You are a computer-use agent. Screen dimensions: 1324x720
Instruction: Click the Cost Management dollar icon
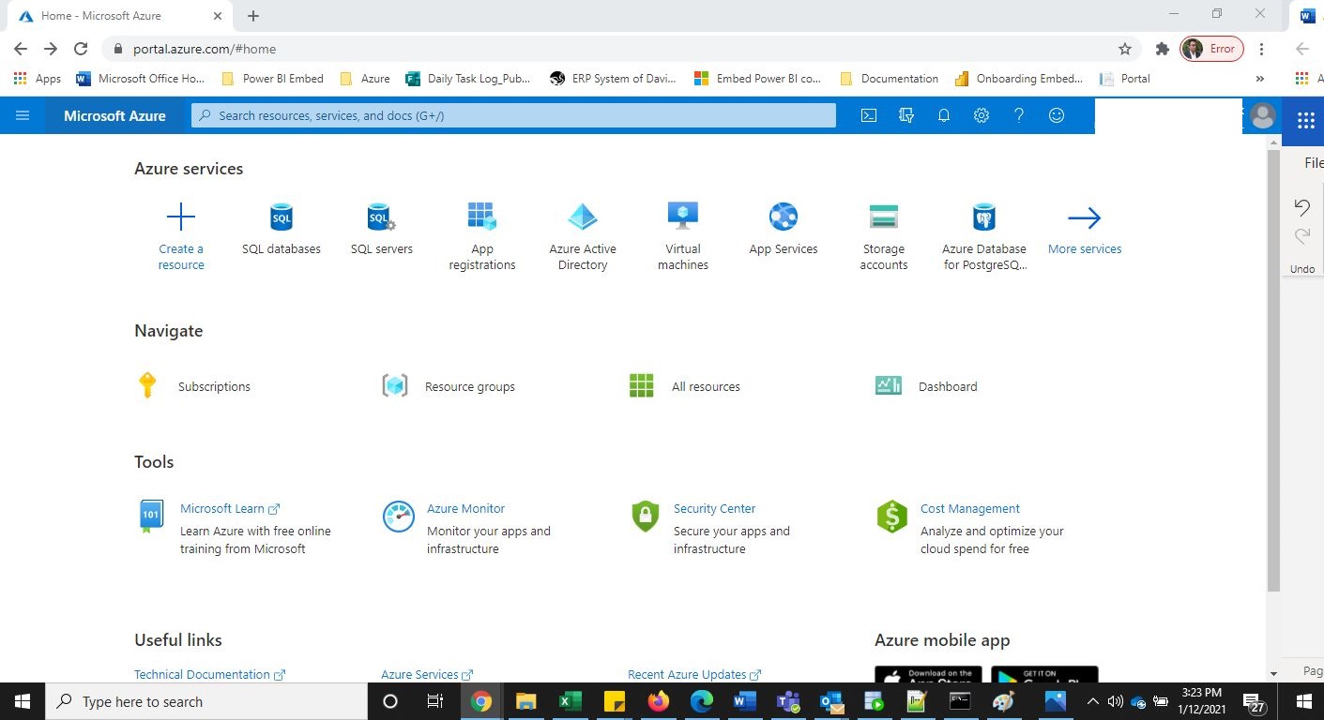click(891, 517)
